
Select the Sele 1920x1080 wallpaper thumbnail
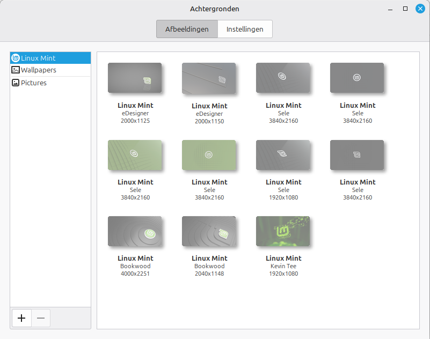point(283,155)
